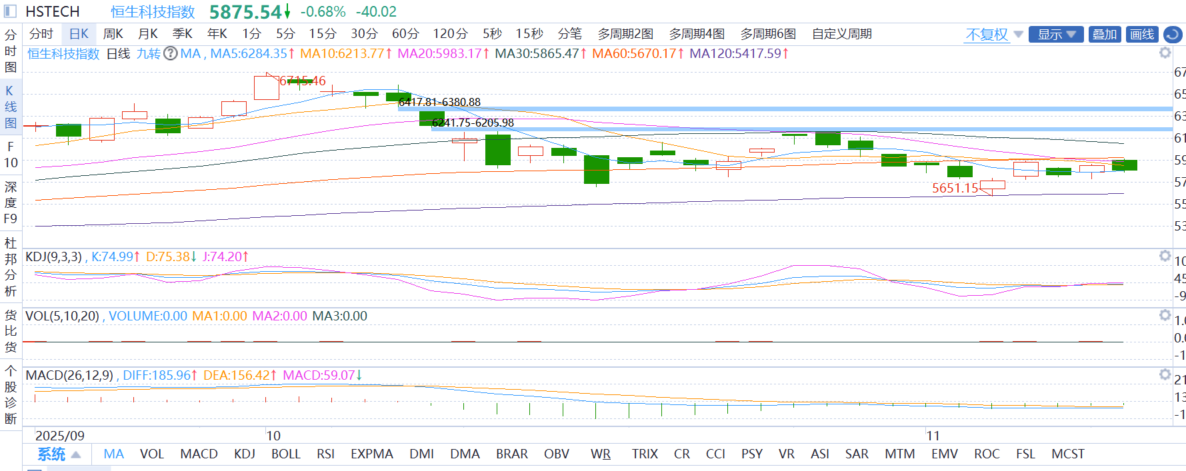Screen dimensions: 1186x471
Task: Click the panel icon left of HSTECH
Action: [10, 11]
